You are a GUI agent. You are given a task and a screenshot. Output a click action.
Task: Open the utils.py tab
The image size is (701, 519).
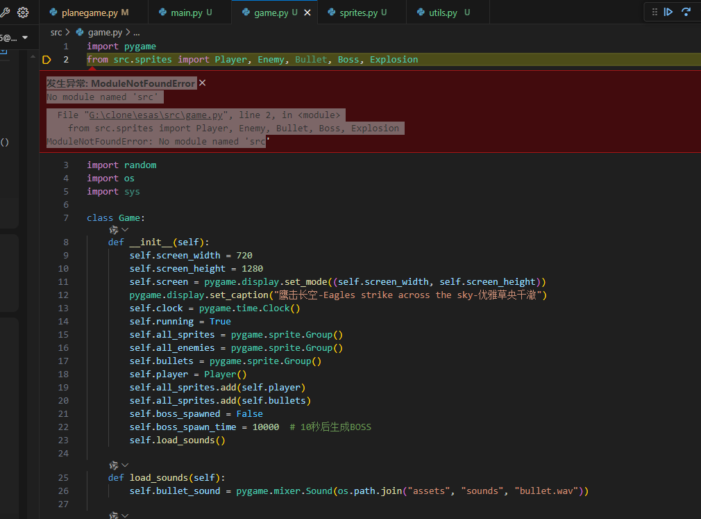443,13
